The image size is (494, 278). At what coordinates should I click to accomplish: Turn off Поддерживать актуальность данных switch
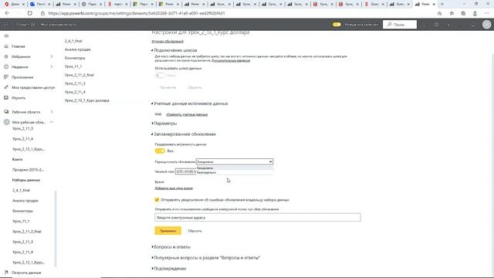tap(160, 151)
